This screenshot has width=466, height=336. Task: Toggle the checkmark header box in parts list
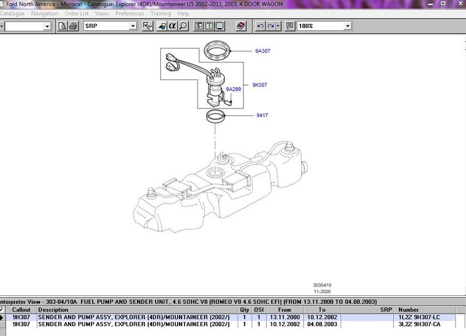click(x=2, y=310)
